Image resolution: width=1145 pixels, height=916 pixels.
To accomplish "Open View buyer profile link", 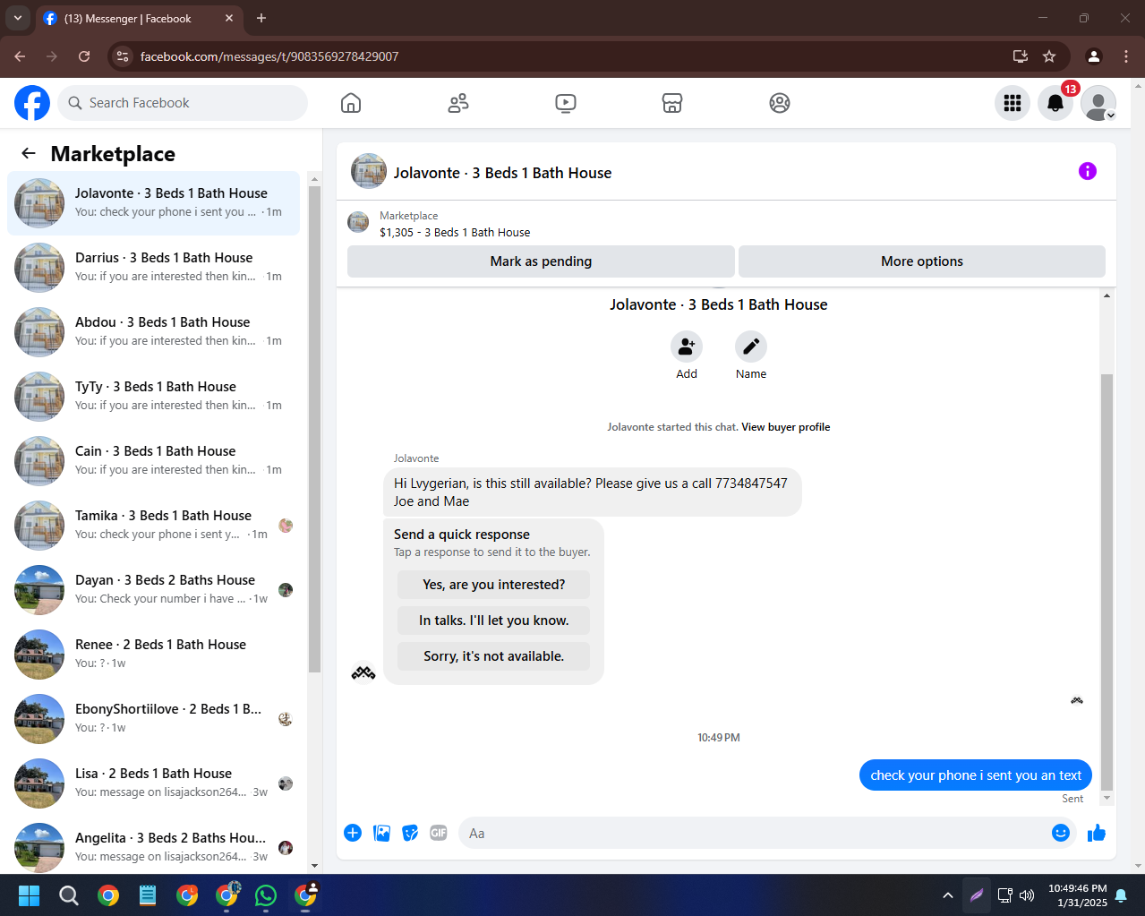I will [x=785, y=427].
